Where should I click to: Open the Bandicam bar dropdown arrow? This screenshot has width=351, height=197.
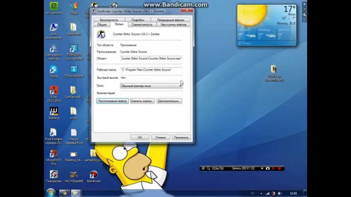262,168
